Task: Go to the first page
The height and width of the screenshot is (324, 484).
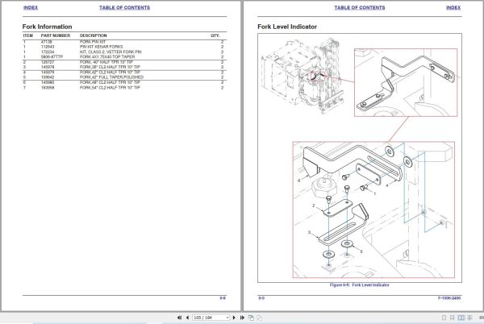Action: pos(179,318)
